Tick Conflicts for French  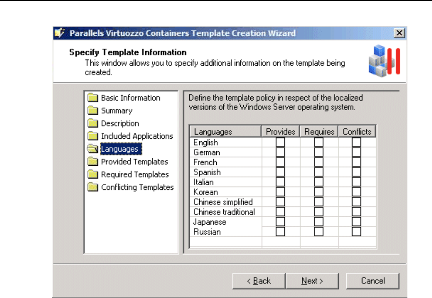(x=356, y=162)
